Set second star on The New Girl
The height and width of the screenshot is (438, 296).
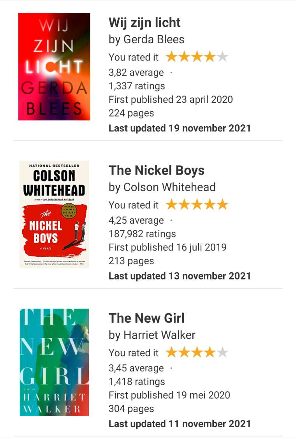tap(184, 353)
